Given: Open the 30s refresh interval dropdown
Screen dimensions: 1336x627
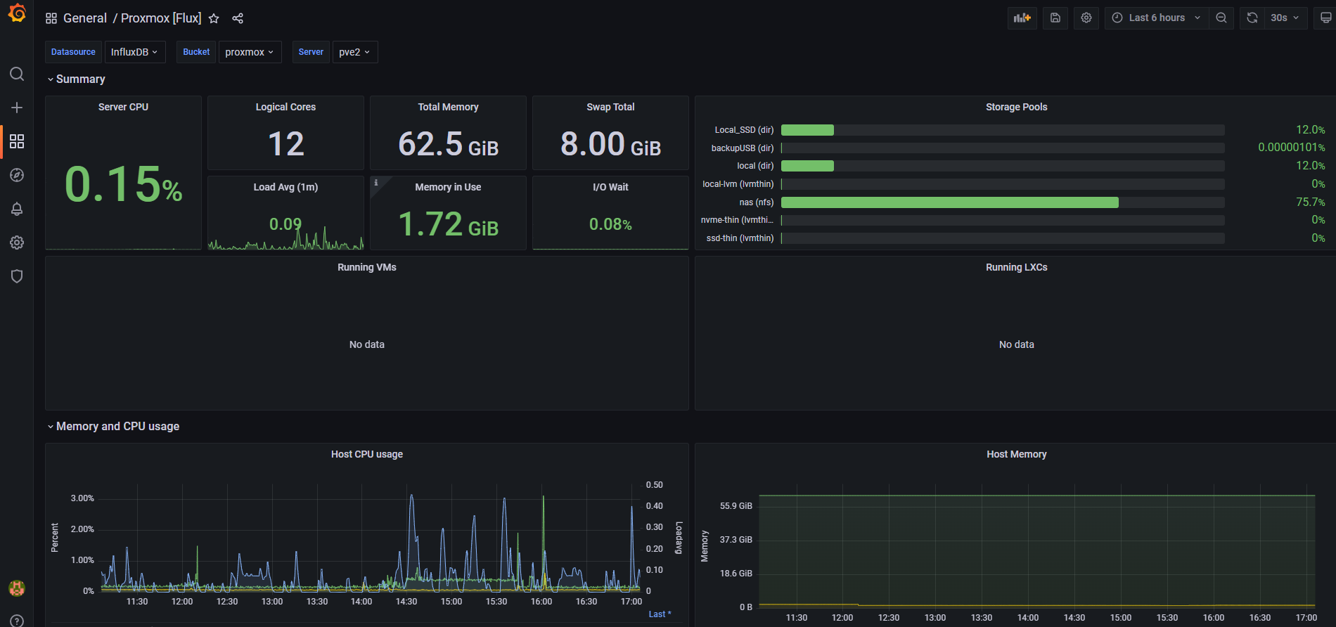Looking at the screenshot, I should tap(1284, 18).
